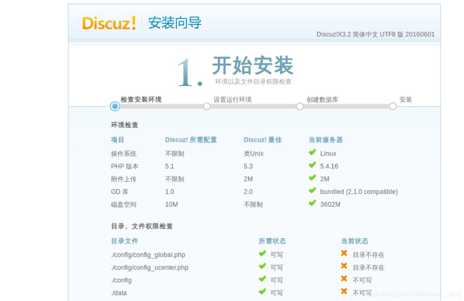This screenshot has width=464, height=301.
Task: Click the green check in the 附件上传 row's current server cell
Action: coord(312,178)
